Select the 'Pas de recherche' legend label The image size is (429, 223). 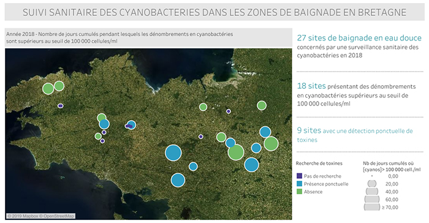click(322, 176)
